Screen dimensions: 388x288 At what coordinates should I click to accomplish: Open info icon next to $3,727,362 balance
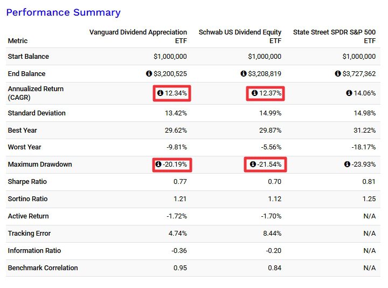[x=338, y=74]
